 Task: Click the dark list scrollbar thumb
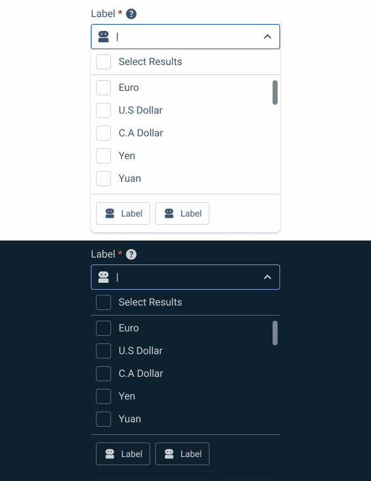275,333
